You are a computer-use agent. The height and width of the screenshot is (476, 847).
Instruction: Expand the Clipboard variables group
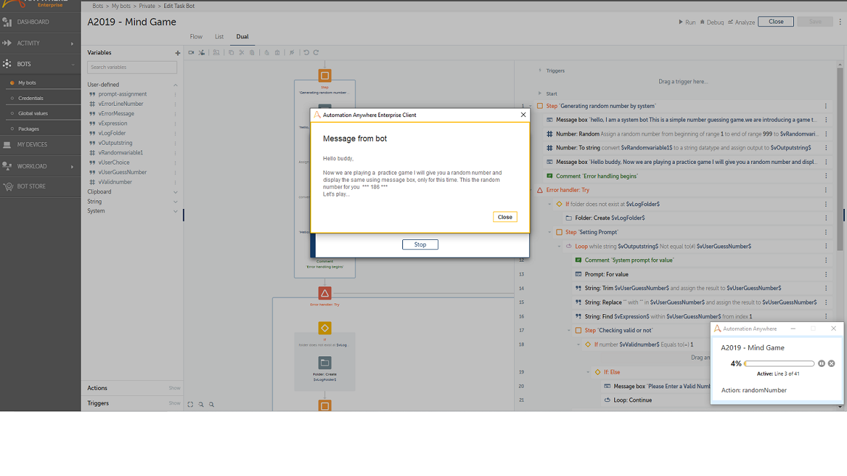175,192
